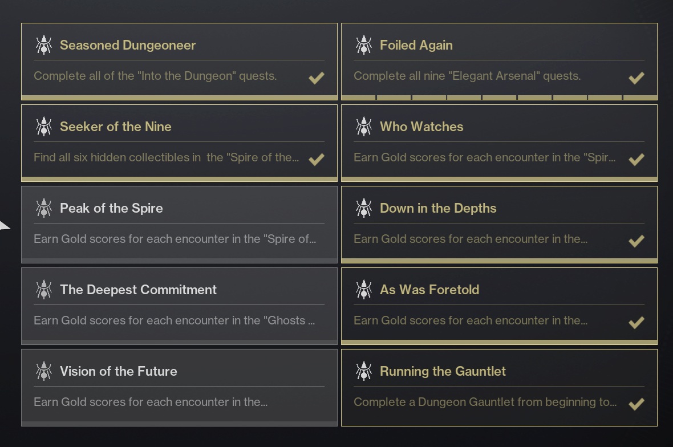673x447 pixels.
Task: Click the Foiled Again completion checkmark
Action: coord(636,78)
